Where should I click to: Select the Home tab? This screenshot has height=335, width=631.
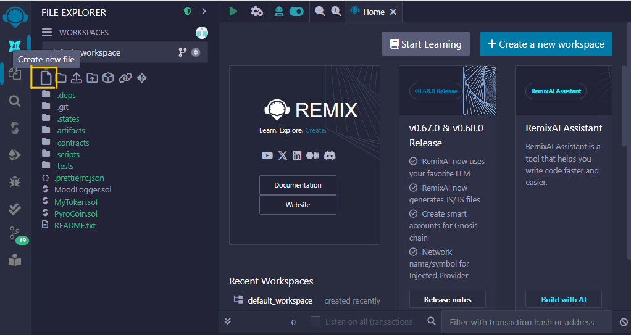point(374,12)
